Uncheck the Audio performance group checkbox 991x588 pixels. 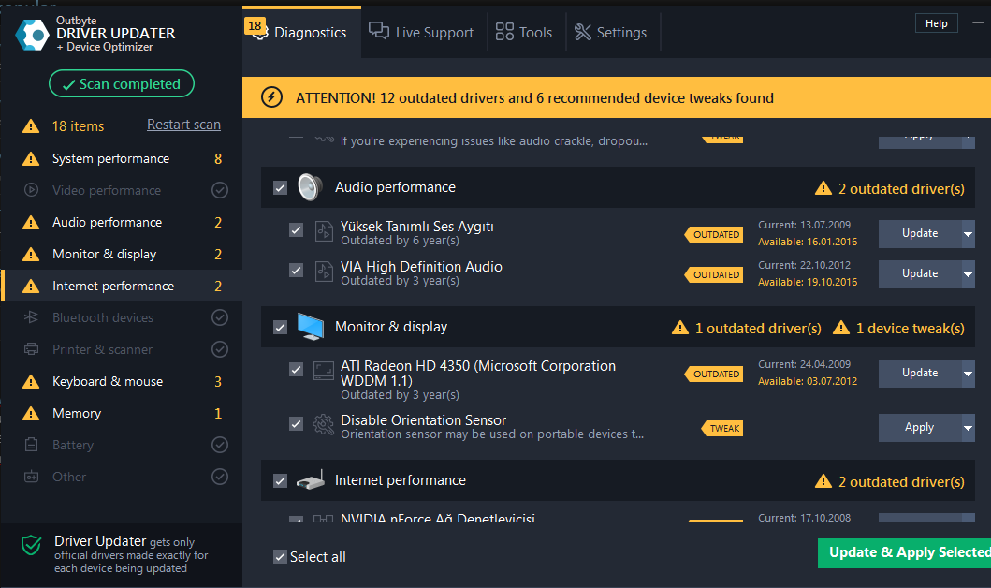280,188
